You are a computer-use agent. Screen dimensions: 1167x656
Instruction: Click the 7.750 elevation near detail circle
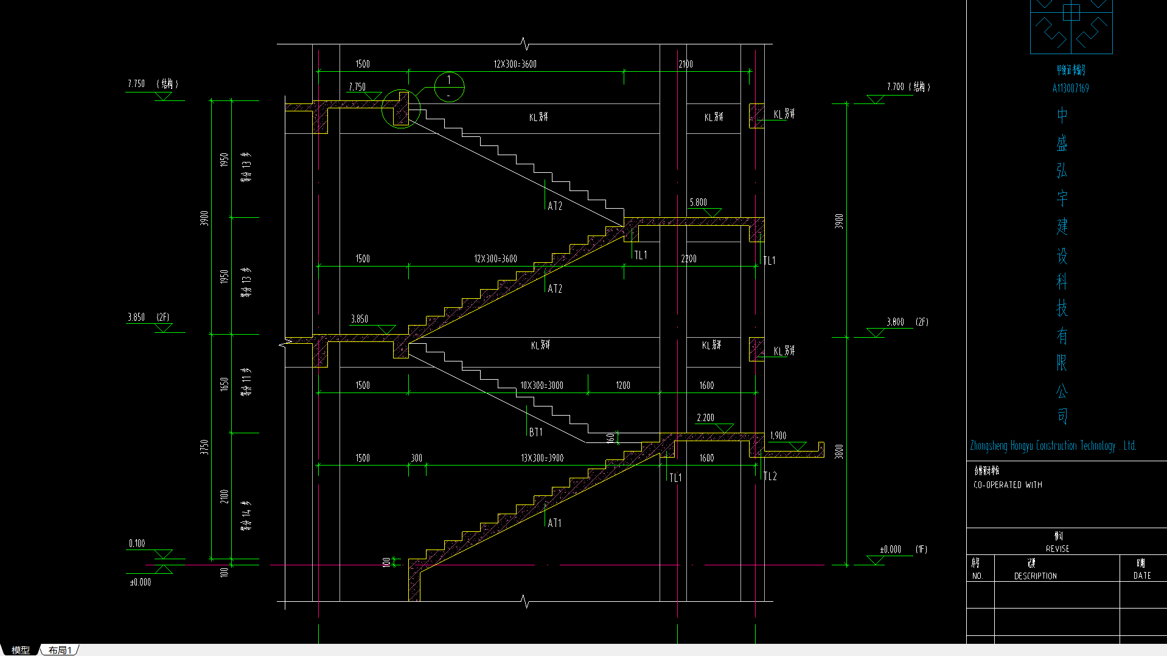[357, 87]
